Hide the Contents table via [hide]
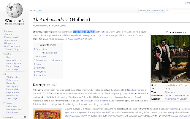The height and width of the screenshot is (119, 190). (x=53, y=45)
